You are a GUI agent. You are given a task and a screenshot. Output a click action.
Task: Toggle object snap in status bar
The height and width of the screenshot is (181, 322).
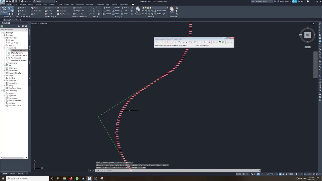[x=271, y=174]
